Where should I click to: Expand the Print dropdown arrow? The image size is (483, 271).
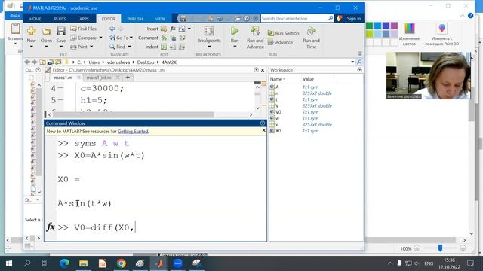[91, 47]
